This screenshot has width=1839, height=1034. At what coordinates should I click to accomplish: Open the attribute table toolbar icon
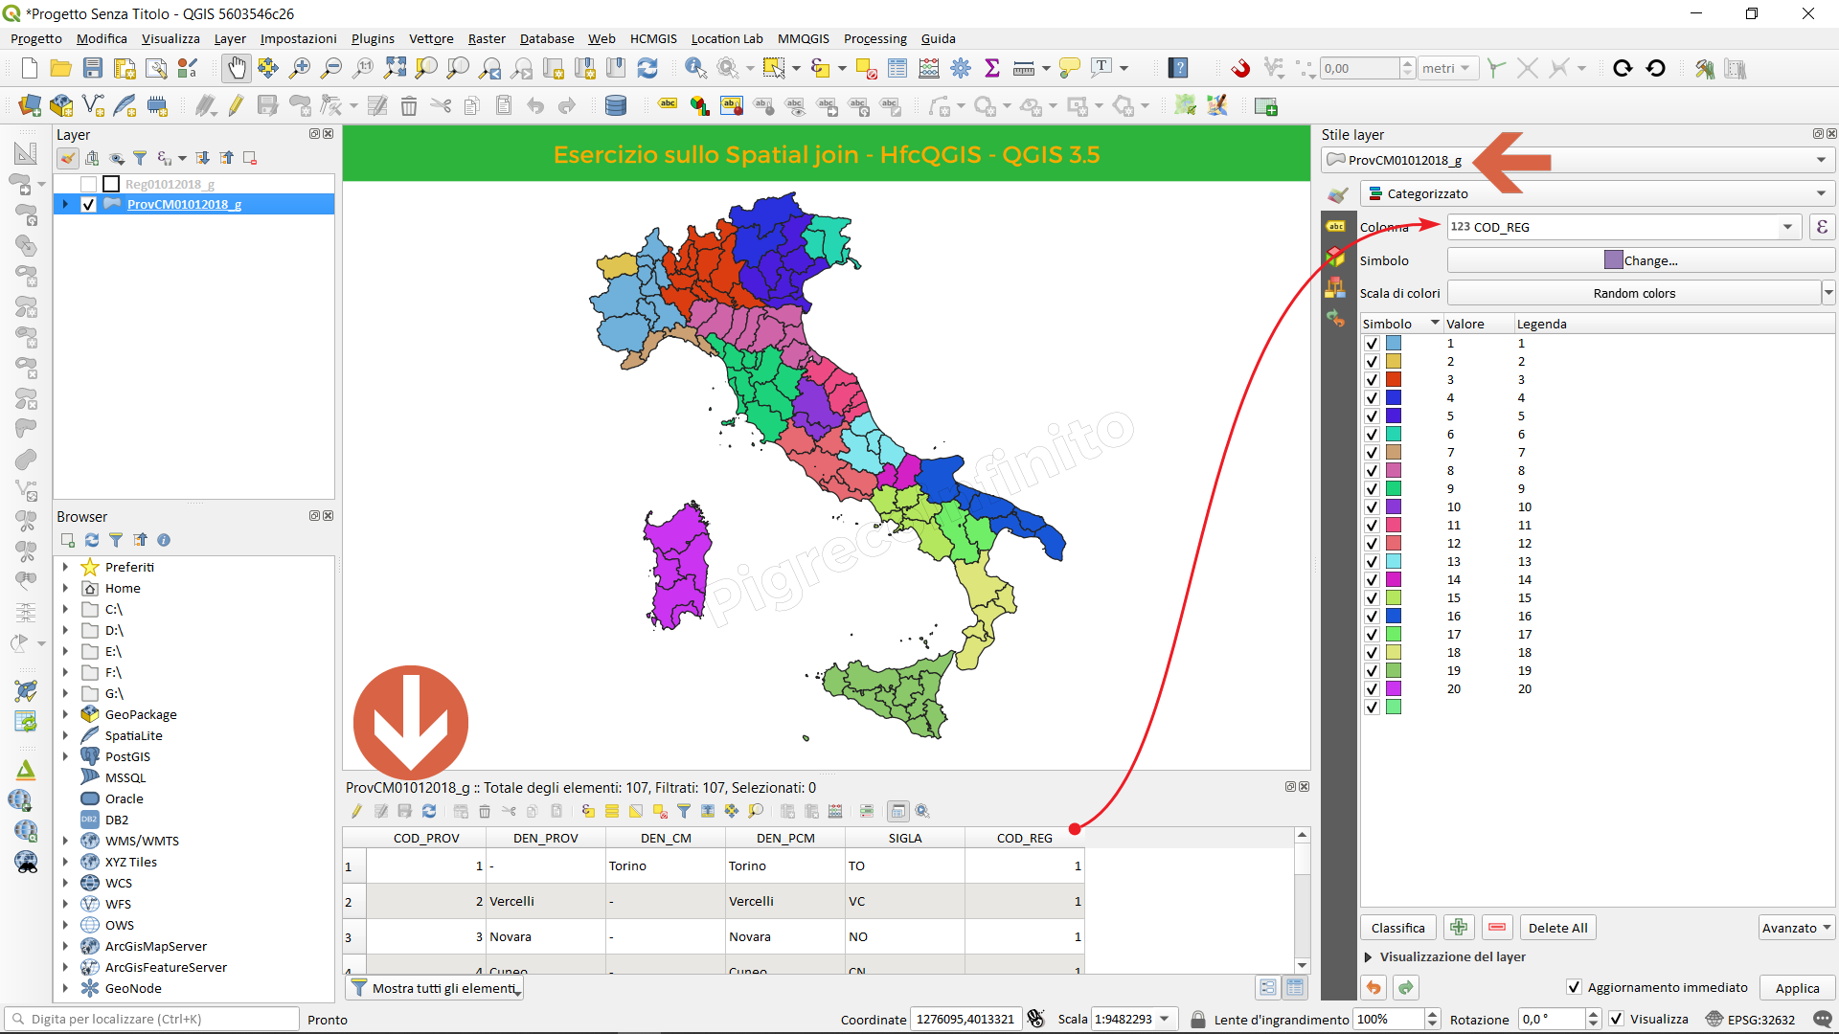coord(897,68)
